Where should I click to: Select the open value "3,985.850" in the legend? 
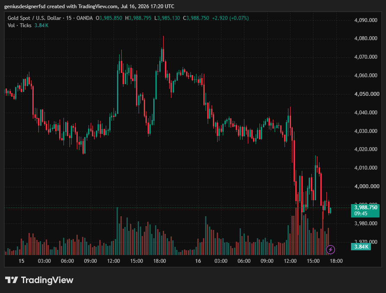111,18
